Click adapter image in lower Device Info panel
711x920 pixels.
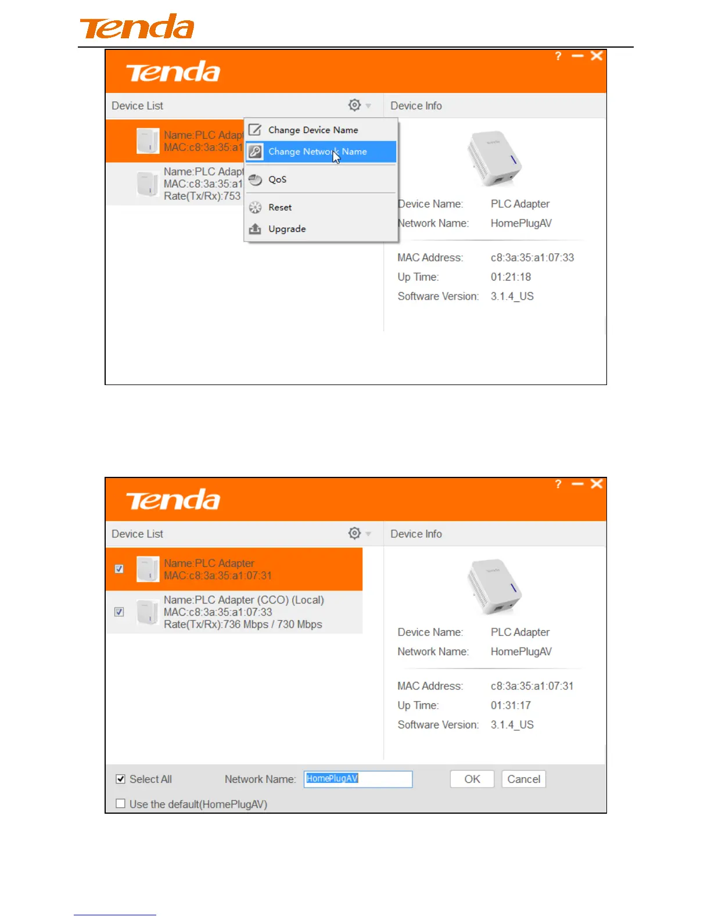tap(494, 587)
